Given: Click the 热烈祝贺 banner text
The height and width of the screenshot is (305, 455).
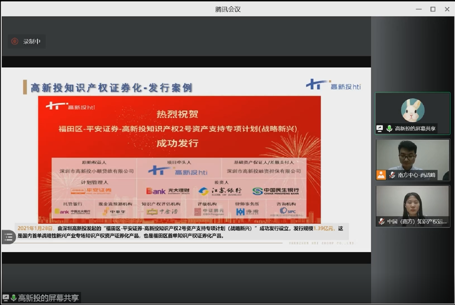Looking at the screenshot, I should click(x=177, y=114).
